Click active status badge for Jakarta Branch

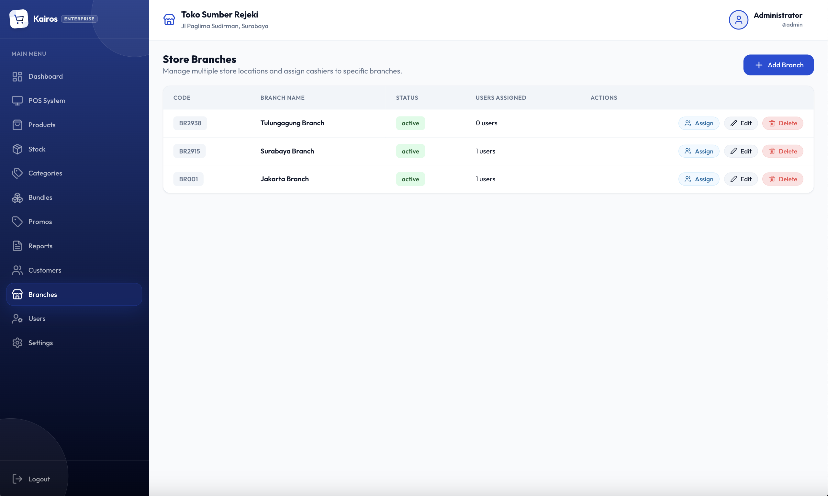point(410,179)
